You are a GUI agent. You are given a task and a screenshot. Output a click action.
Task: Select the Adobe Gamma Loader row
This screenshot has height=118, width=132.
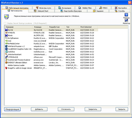[x=51, y=65]
